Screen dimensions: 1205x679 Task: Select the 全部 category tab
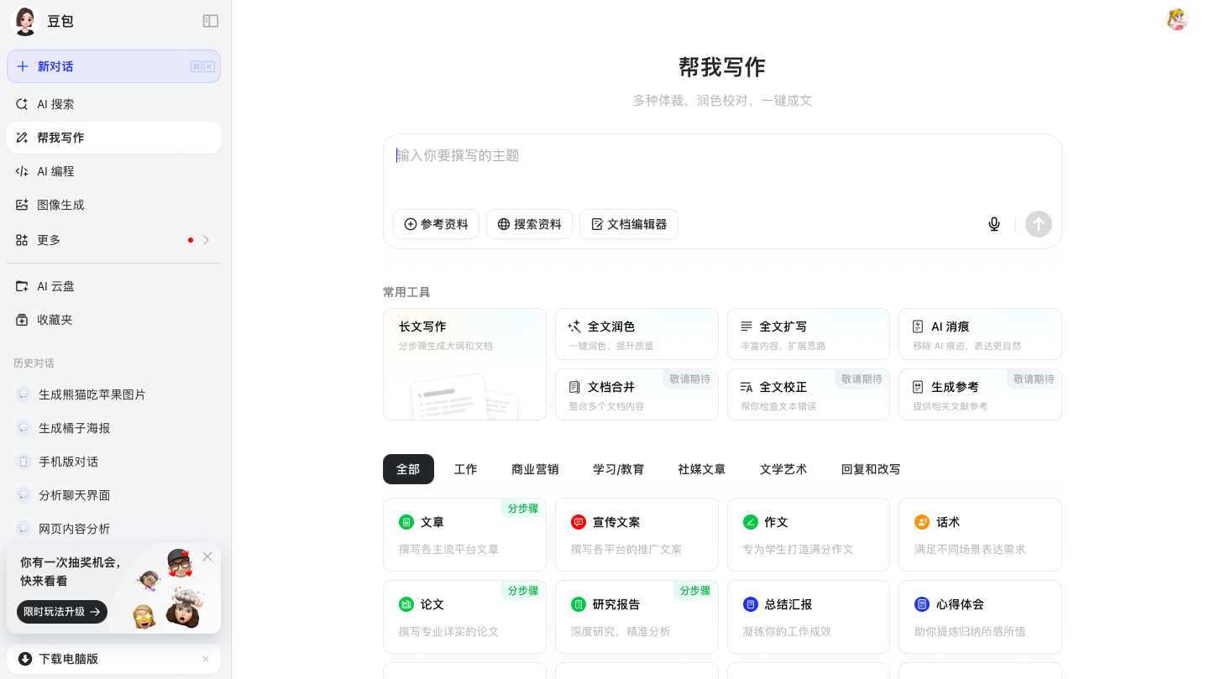click(408, 469)
